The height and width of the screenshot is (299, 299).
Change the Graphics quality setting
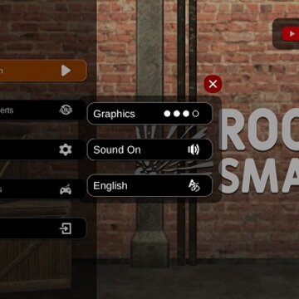coord(149,114)
